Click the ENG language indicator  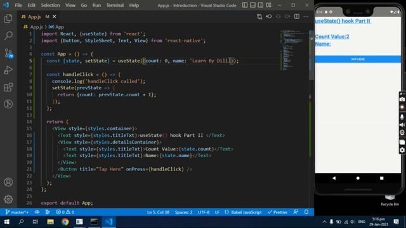click(x=362, y=222)
